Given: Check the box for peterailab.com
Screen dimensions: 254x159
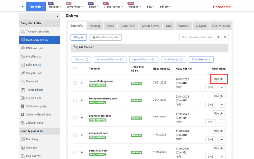Looking at the screenshot, I should [75, 152].
